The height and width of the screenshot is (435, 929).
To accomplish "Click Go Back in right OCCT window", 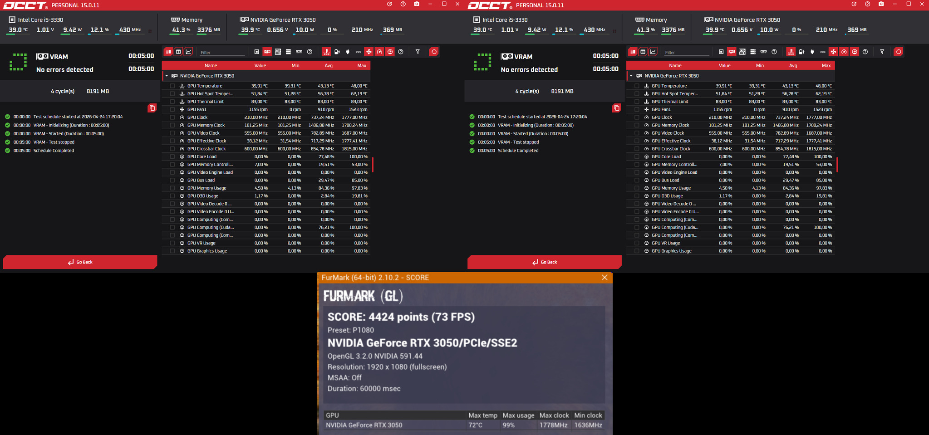I will coord(544,262).
